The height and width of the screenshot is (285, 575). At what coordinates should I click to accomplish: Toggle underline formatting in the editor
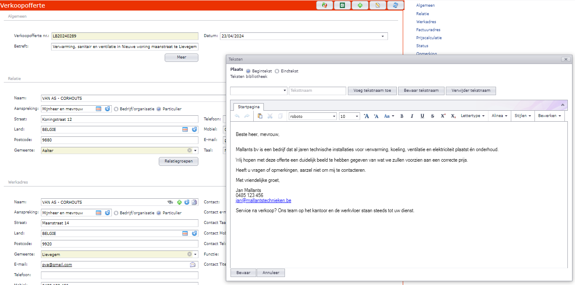422,116
